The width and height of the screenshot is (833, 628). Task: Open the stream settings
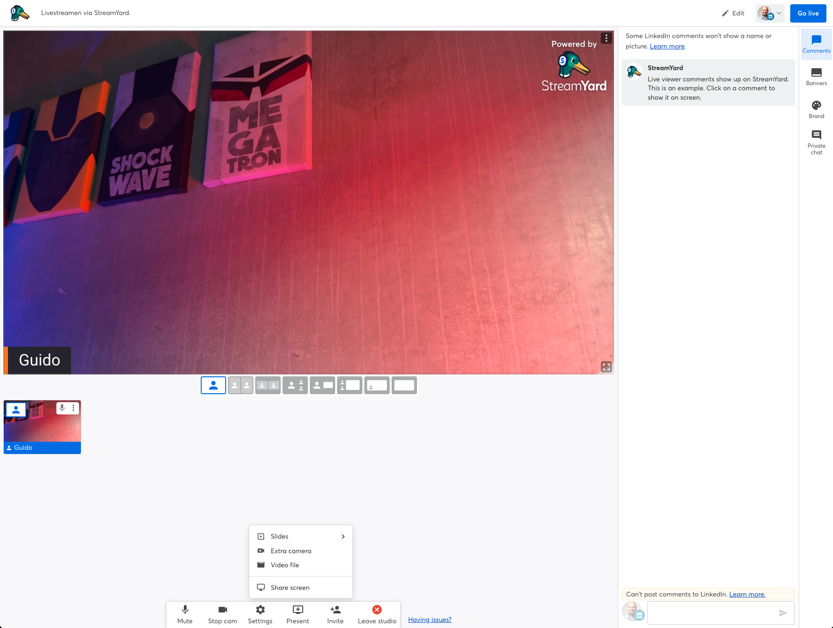(260, 614)
